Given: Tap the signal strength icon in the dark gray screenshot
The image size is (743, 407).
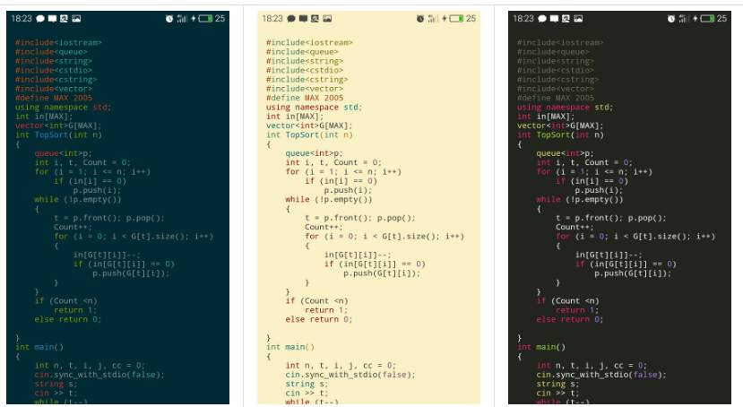Looking at the screenshot, I should tap(685, 18).
